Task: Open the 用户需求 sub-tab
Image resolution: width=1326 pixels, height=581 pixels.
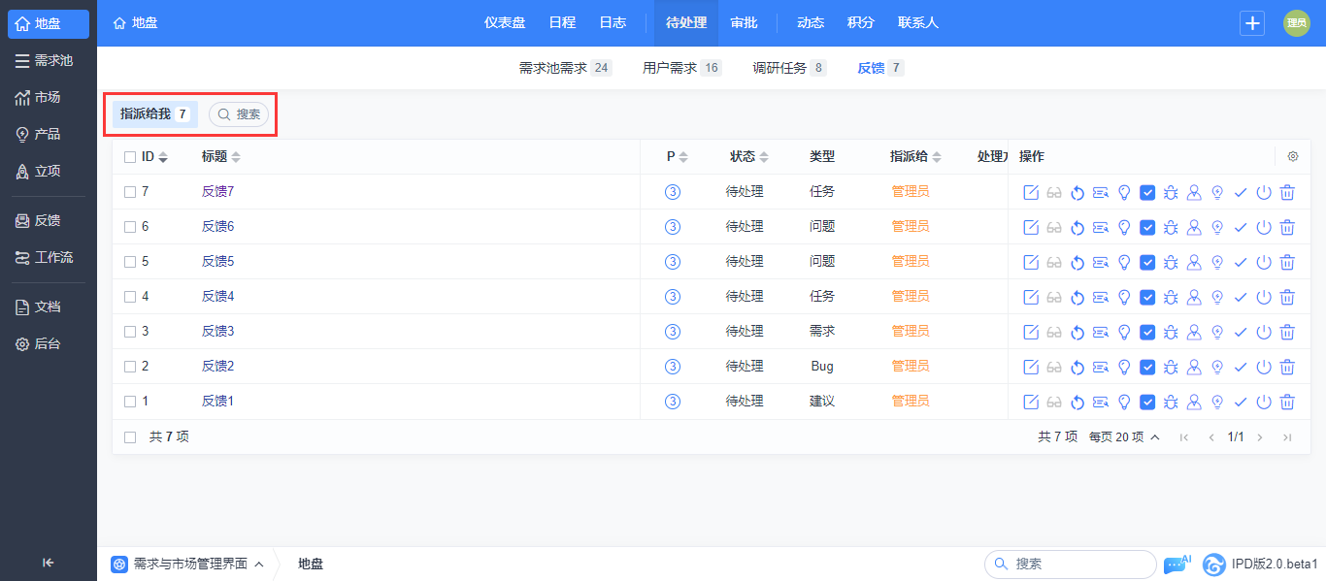Action: tap(681, 68)
